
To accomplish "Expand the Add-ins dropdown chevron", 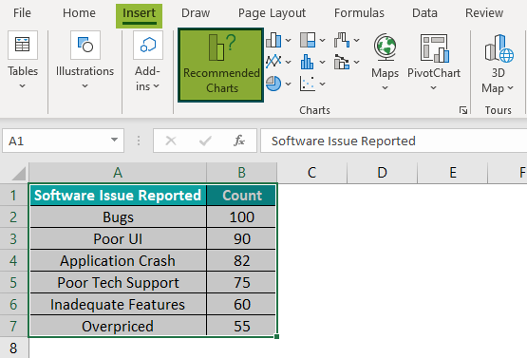I will [x=156, y=86].
